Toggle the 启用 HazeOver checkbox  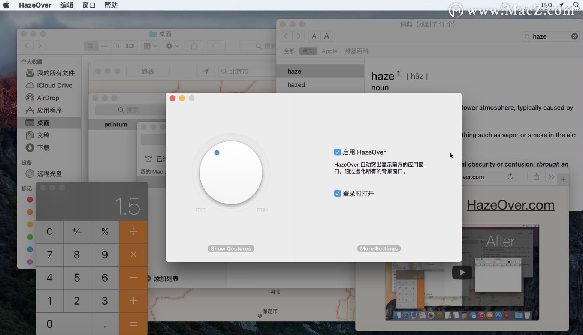337,152
